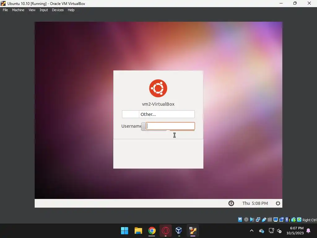The width and height of the screenshot is (317, 238).
Task: Click the Thu 5:08 PM clock in Ubuntu panel
Action: 255,203
